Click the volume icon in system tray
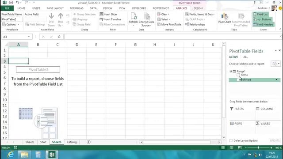 260,155
